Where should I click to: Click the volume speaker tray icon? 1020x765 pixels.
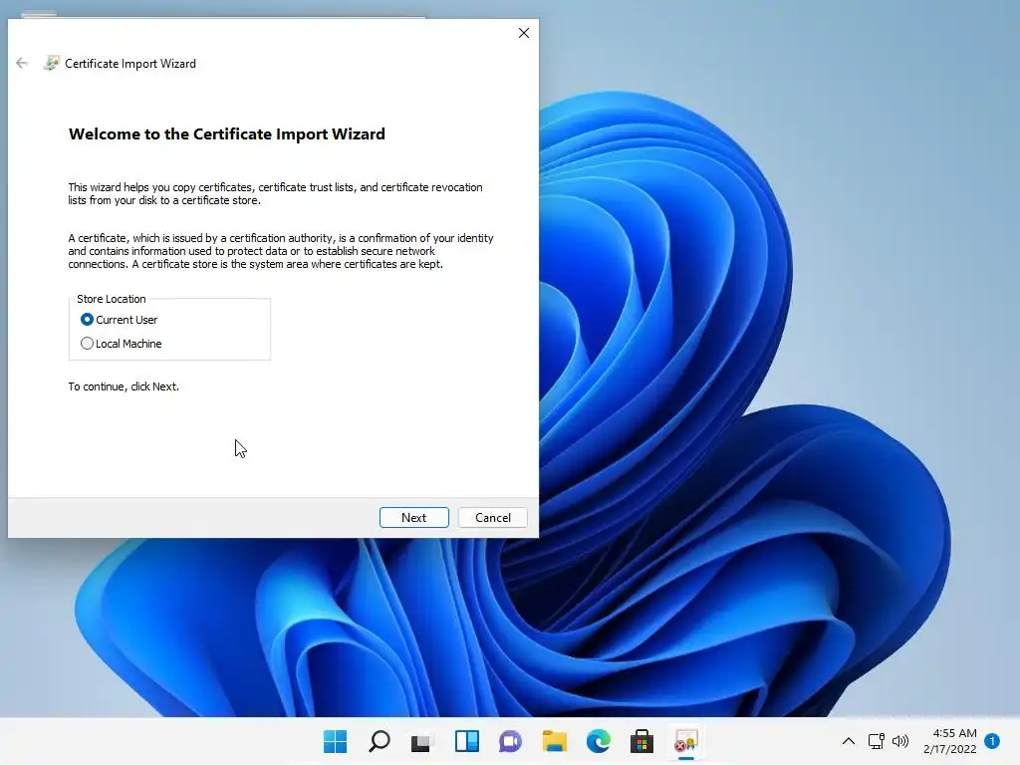pos(900,741)
